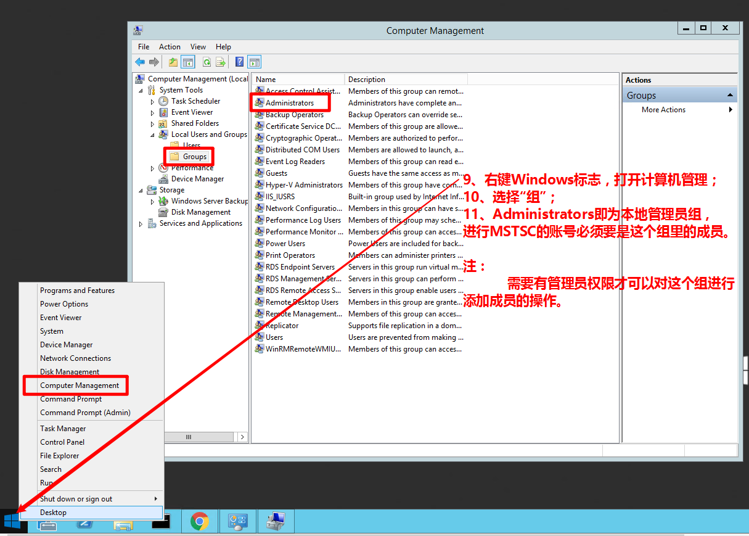Click the Storage tree node icon
This screenshot has height=536, width=749.
(152, 190)
